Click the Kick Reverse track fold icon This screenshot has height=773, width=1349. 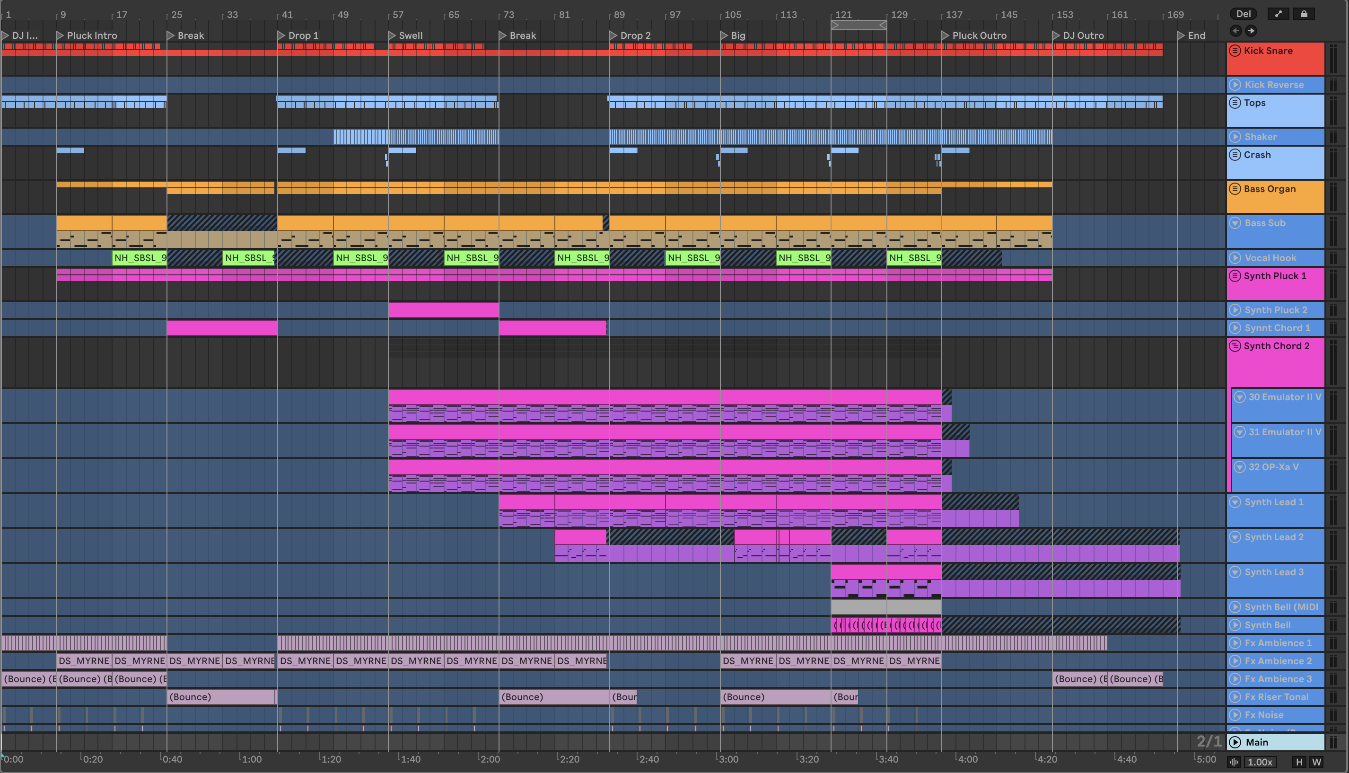coord(1235,85)
